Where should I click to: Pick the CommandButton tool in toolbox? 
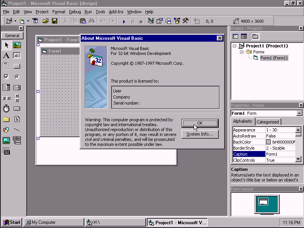pos(17,66)
